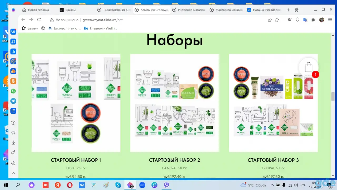
Task: Open the 'Бизнес план от...' bookmark
Action: pos(65,28)
